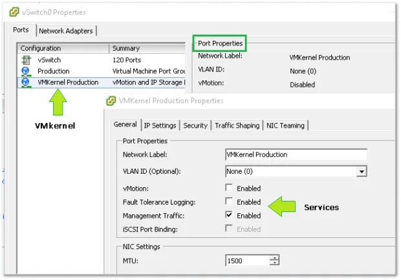This screenshot has width=401, height=280.
Task: Click the iSCSI Port Binding checkbox
Action: pyautogui.click(x=229, y=228)
